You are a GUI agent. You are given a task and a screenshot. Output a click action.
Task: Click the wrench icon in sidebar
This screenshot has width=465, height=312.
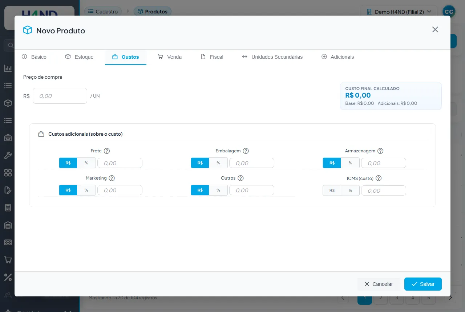coord(8,155)
